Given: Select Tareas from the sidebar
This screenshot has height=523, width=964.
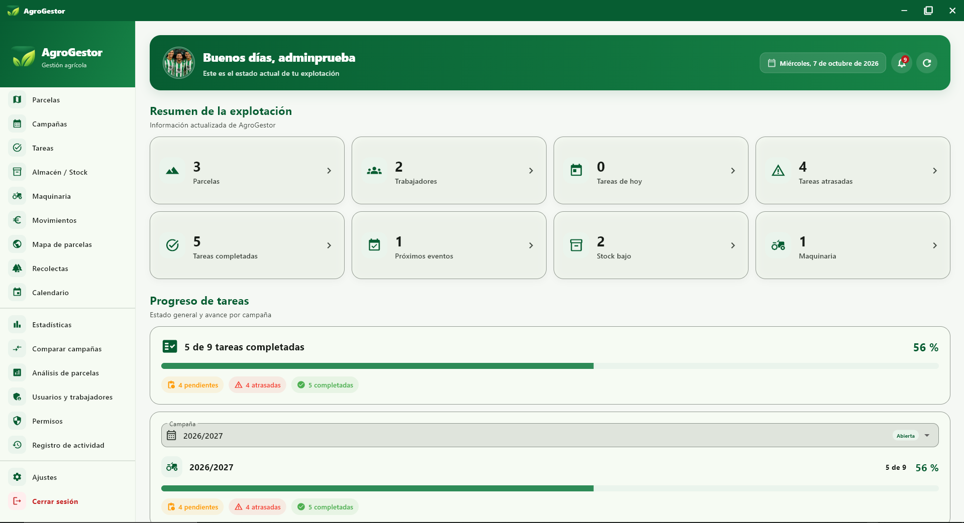Looking at the screenshot, I should pyautogui.click(x=67, y=148).
